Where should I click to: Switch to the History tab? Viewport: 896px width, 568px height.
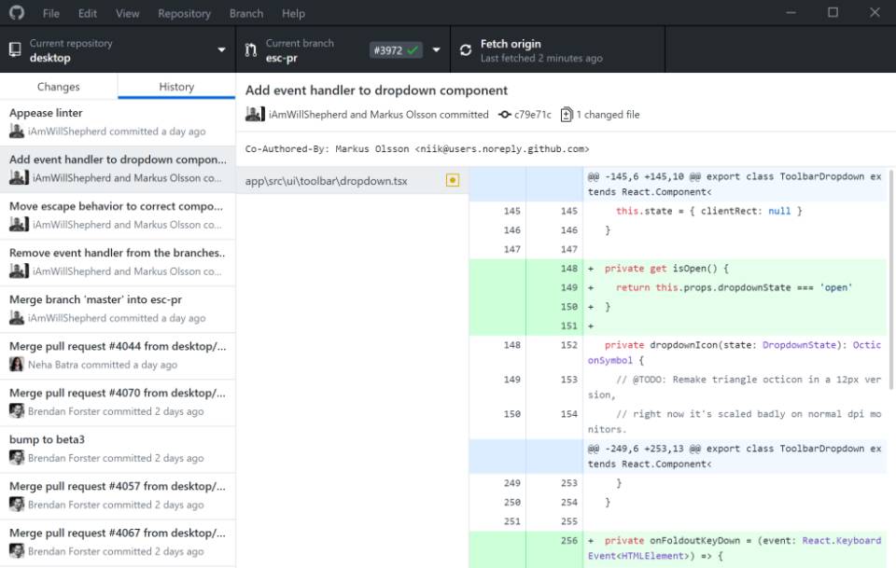click(176, 87)
